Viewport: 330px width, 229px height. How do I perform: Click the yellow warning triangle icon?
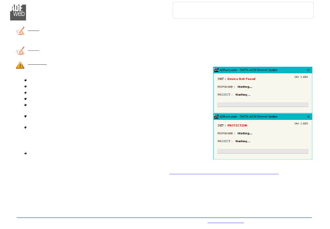coord(20,65)
